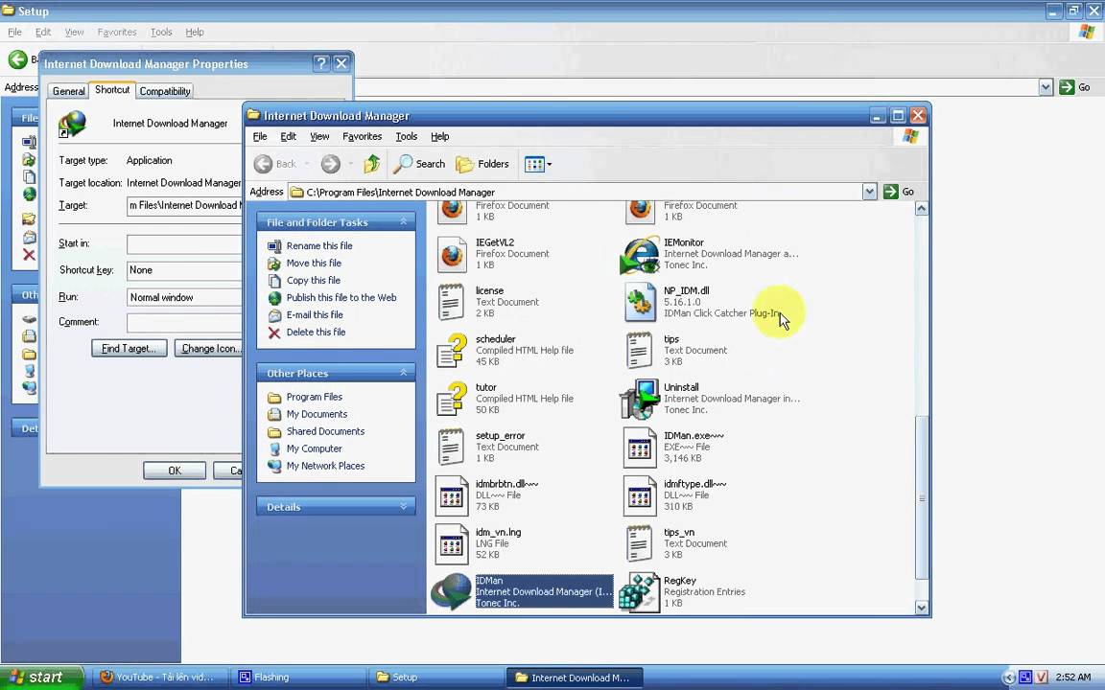1105x690 pixels.
Task: Open the Views dropdown button
Action: 538,164
